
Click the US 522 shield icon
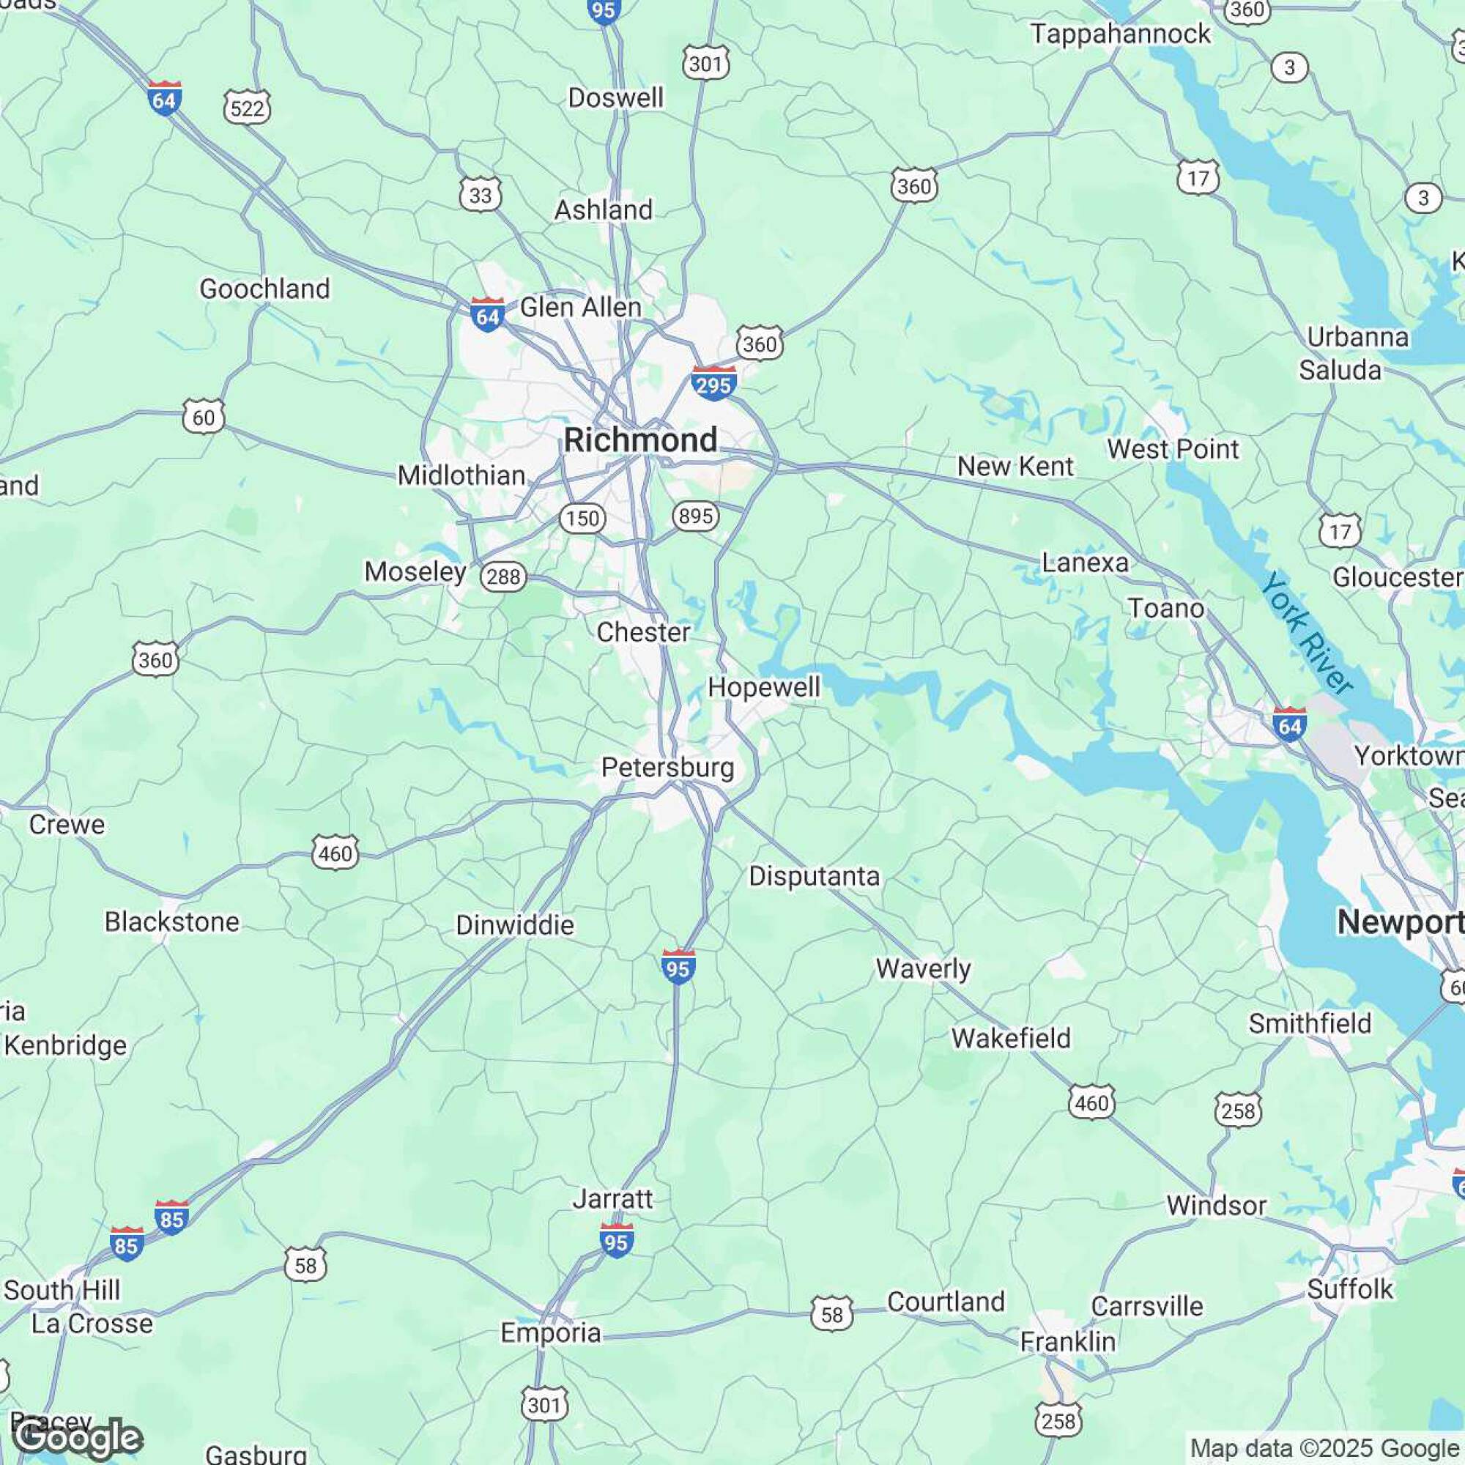(247, 108)
